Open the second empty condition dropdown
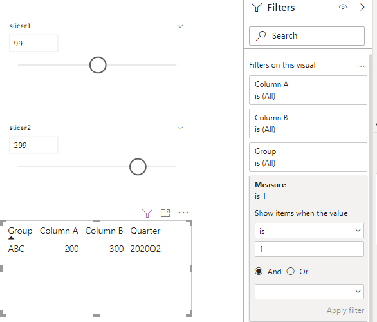The height and width of the screenshot is (322, 377). click(x=309, y=292)
